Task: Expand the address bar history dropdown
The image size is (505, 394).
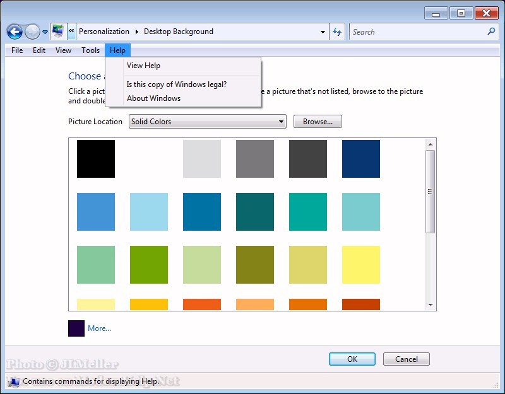Action: click(x=323, y=32)
